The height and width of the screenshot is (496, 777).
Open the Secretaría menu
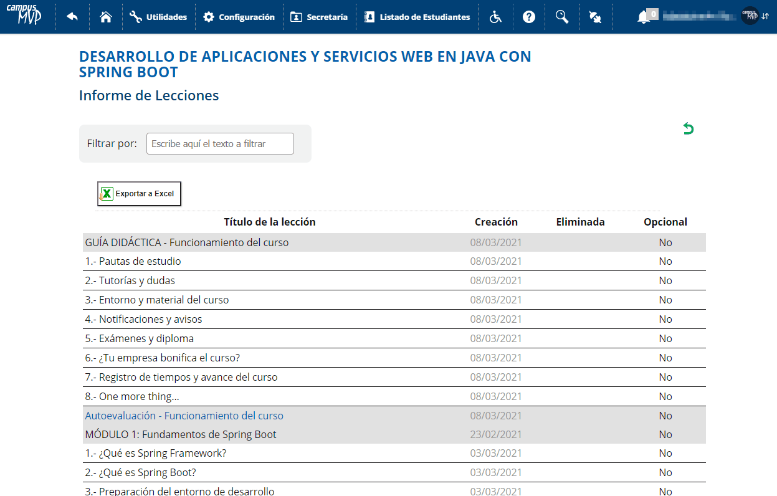tap(319, 17)
